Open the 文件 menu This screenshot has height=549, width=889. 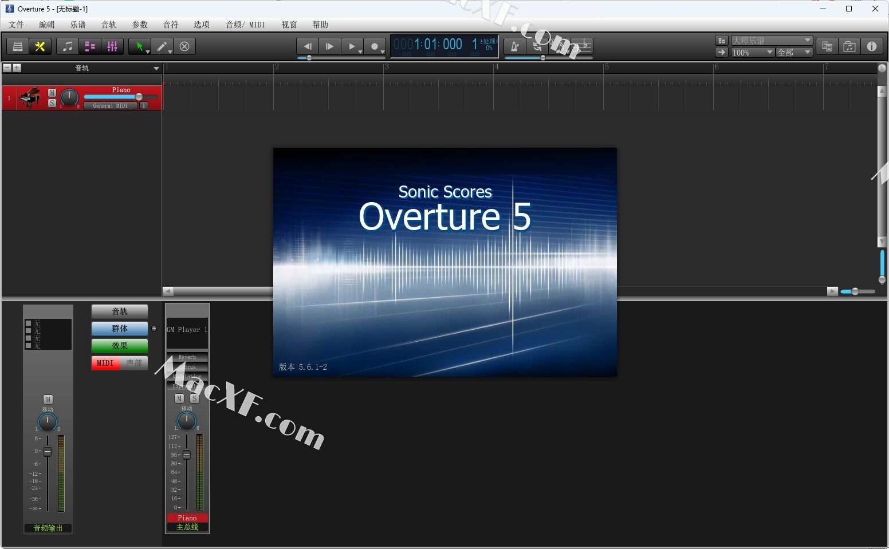[x=16, y=25]
